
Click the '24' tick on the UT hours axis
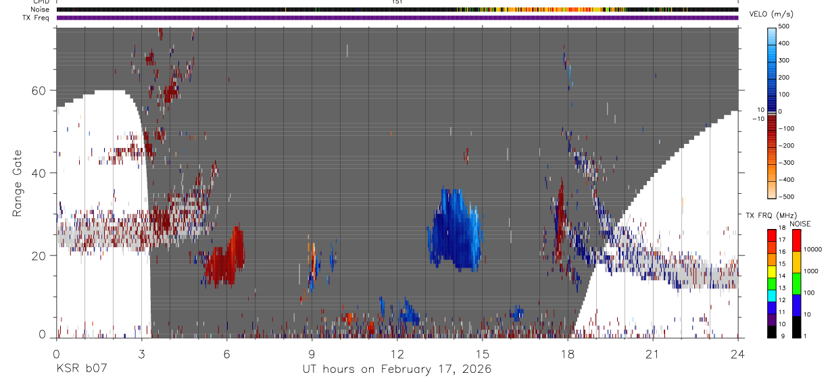tap(738, 354)
